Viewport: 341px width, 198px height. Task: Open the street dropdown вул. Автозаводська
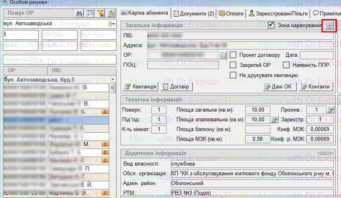point(115,24)
